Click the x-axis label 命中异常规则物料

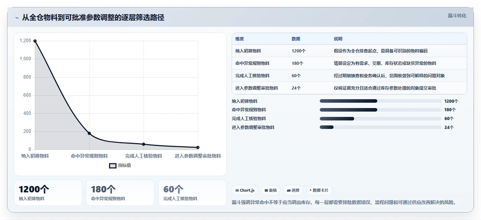pyautogui.click(x=89, y=156)
